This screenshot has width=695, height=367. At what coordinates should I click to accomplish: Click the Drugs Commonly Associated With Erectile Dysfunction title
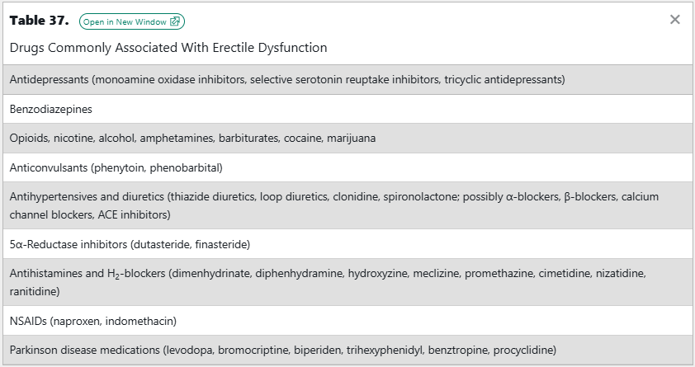pos(168,48)
